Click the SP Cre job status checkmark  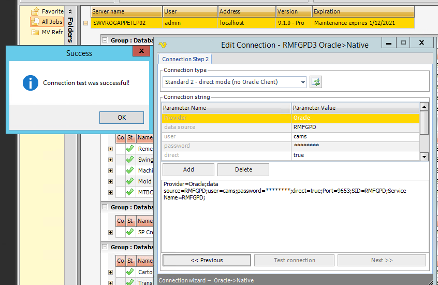click(x=130, y=232)
